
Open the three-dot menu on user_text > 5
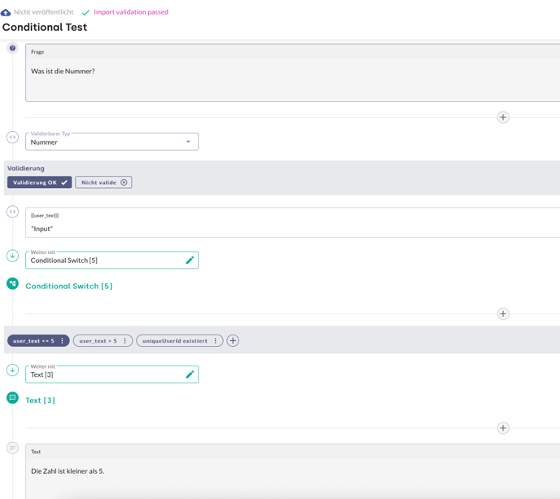click(x=125, y=341)
